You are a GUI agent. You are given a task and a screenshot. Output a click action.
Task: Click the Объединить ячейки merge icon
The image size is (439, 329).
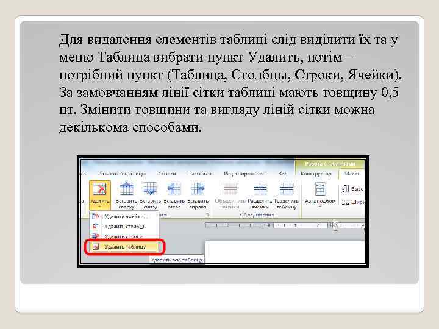click(x=230, y=189)
